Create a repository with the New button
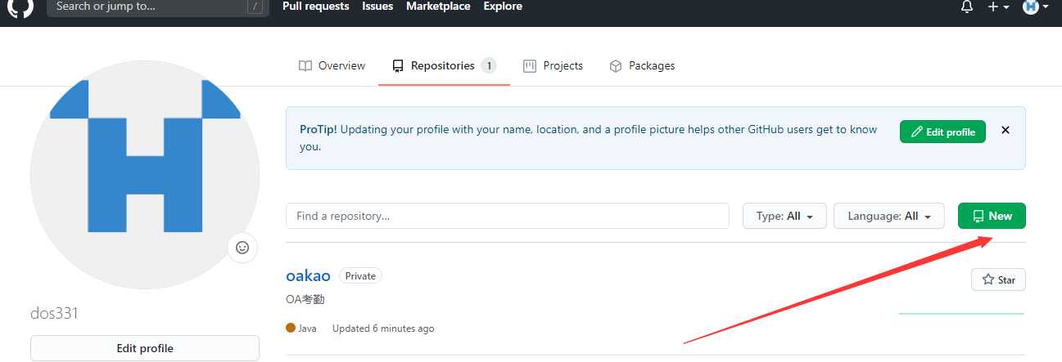The height and width of the screenshot is (362, 1062). click(x=992, y=216)
